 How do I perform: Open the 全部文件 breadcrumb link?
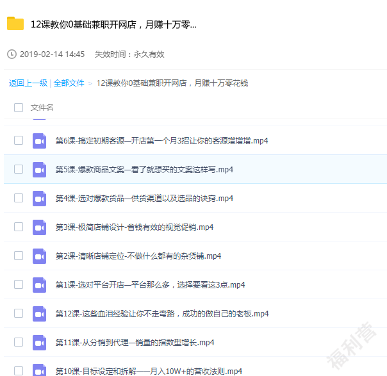pos(69,83)
